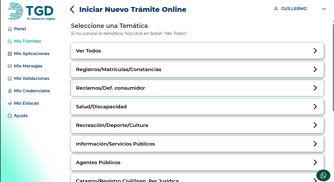This screenshot has width=334, height=182.
Task: Click the Iniciar Nuevo Trámite Online heading
Action: [x=133, y=10]
